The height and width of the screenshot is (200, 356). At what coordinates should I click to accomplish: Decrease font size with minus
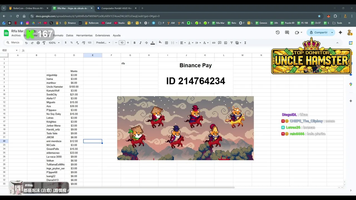pos(116,43)
